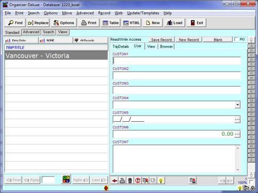Switch to the Browser tab

pyautogui.click(x=166, y=46)
